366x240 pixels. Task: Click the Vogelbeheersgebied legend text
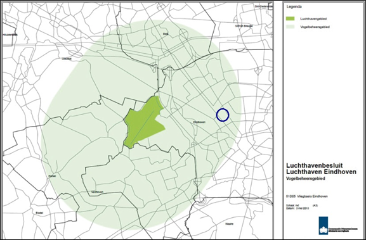[315, 27]
